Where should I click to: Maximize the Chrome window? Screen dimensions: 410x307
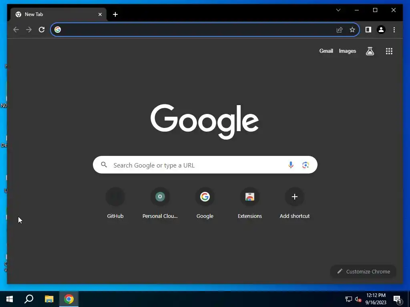(x=375, y=10)
